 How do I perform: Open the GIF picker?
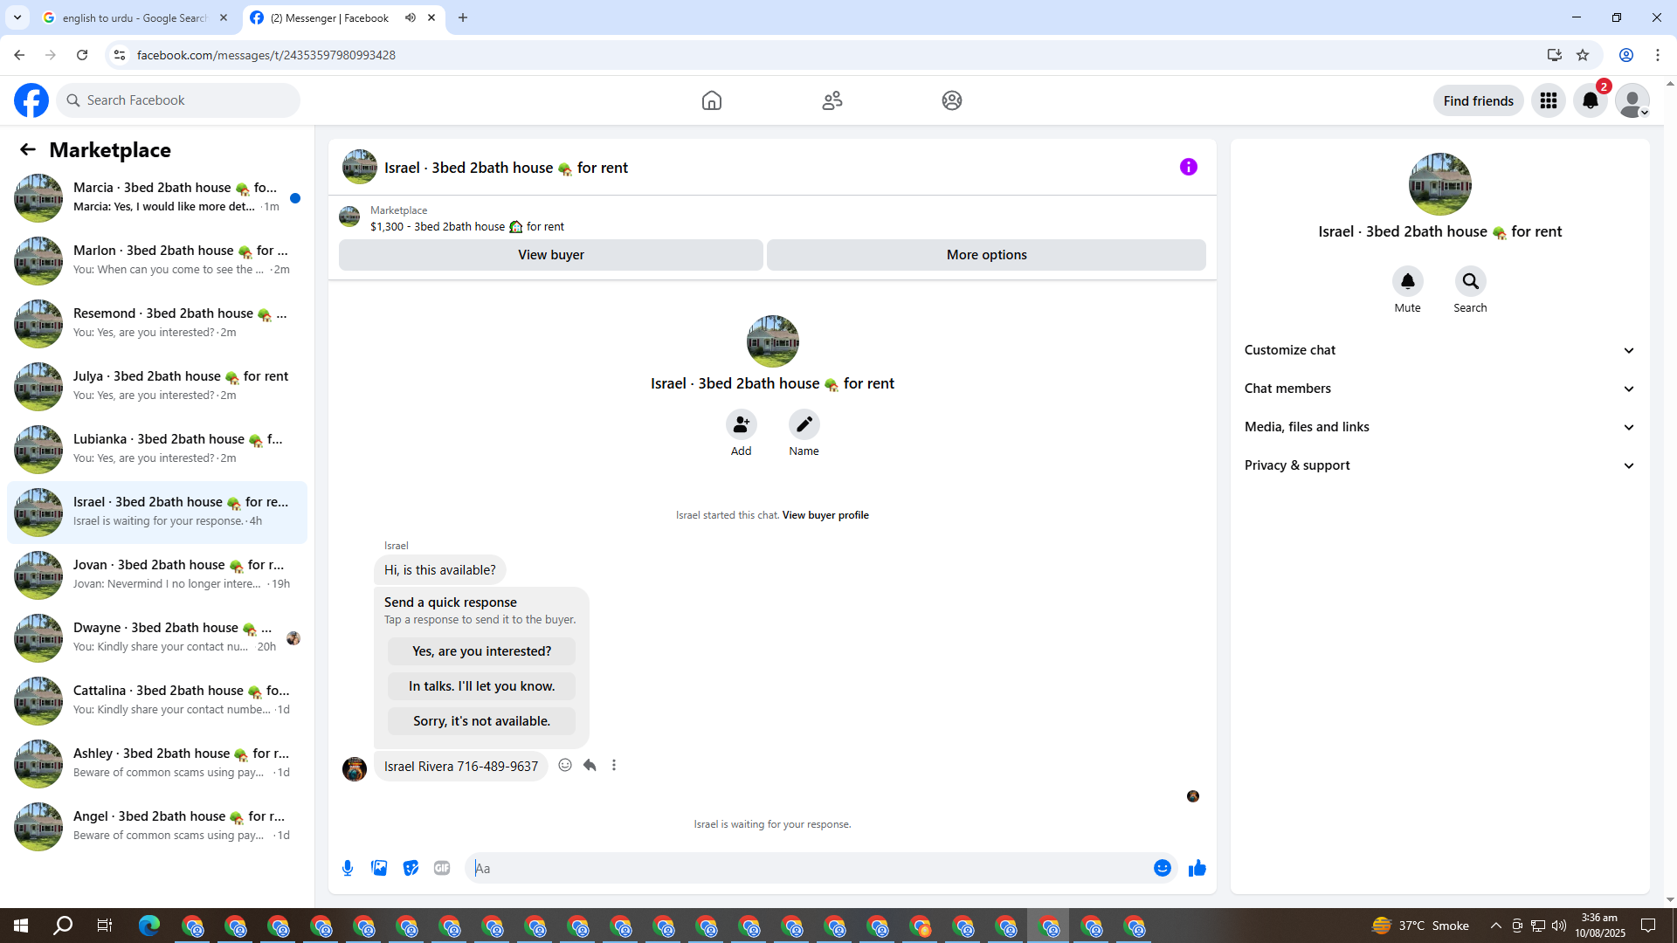tap(442, 868)
